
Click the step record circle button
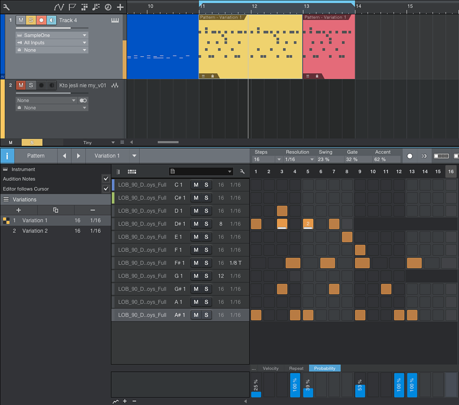(410, 156)
